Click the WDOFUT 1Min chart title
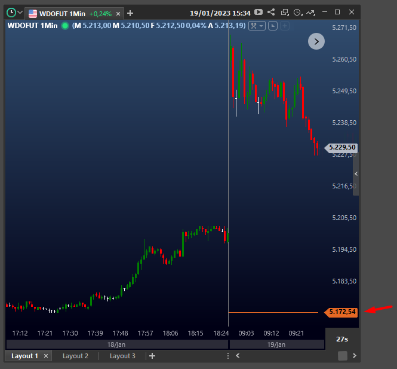Screen dimensions: 397x369 [x=32, y=26]
